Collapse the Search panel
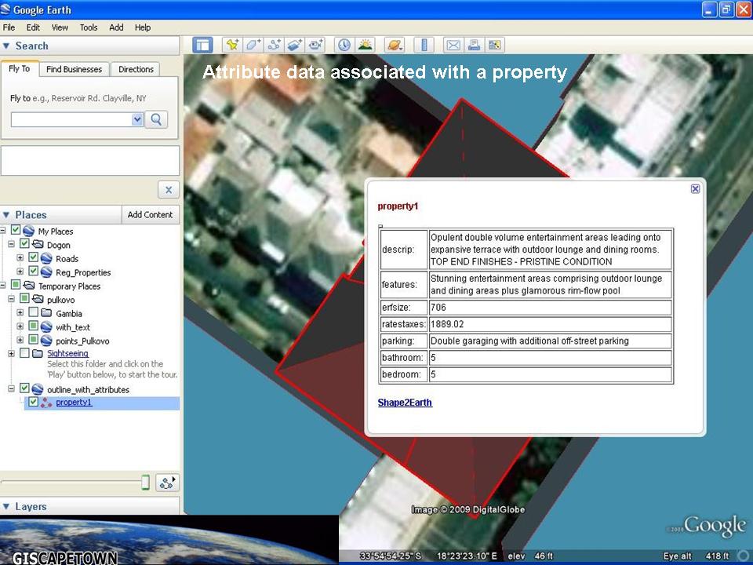 point(7,46)
